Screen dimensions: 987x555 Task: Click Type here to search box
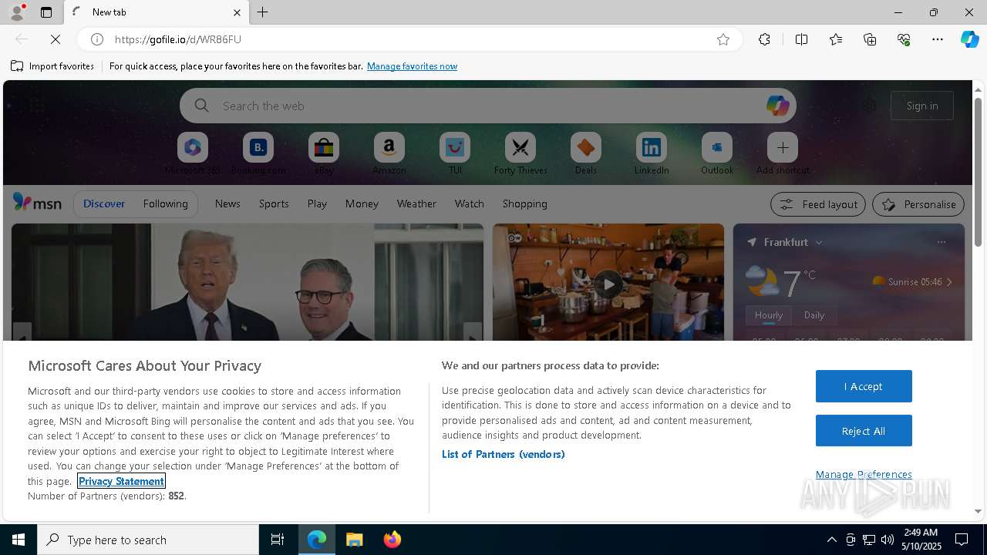(148, 540)
